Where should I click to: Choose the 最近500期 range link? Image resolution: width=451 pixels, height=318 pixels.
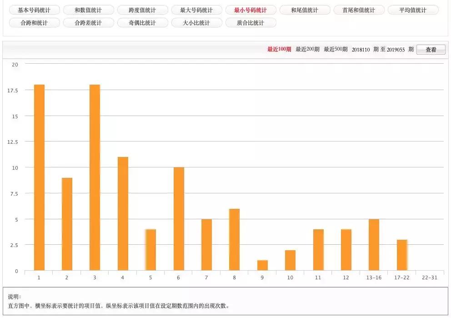coord(336,49)
